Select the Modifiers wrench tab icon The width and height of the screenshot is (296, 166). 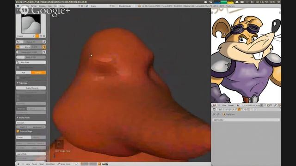click(239, 109)
